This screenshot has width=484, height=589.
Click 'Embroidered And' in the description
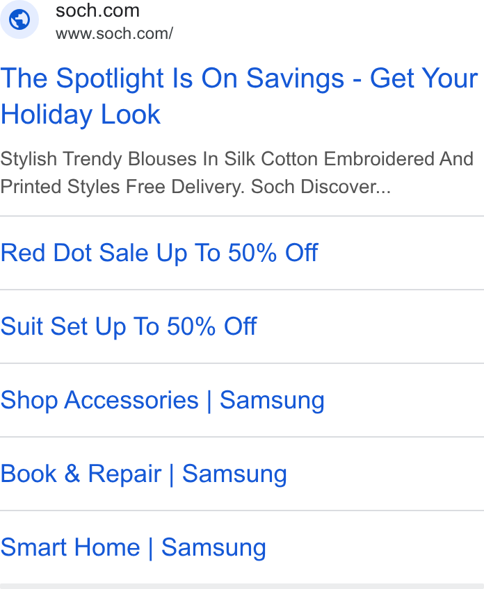398,158
